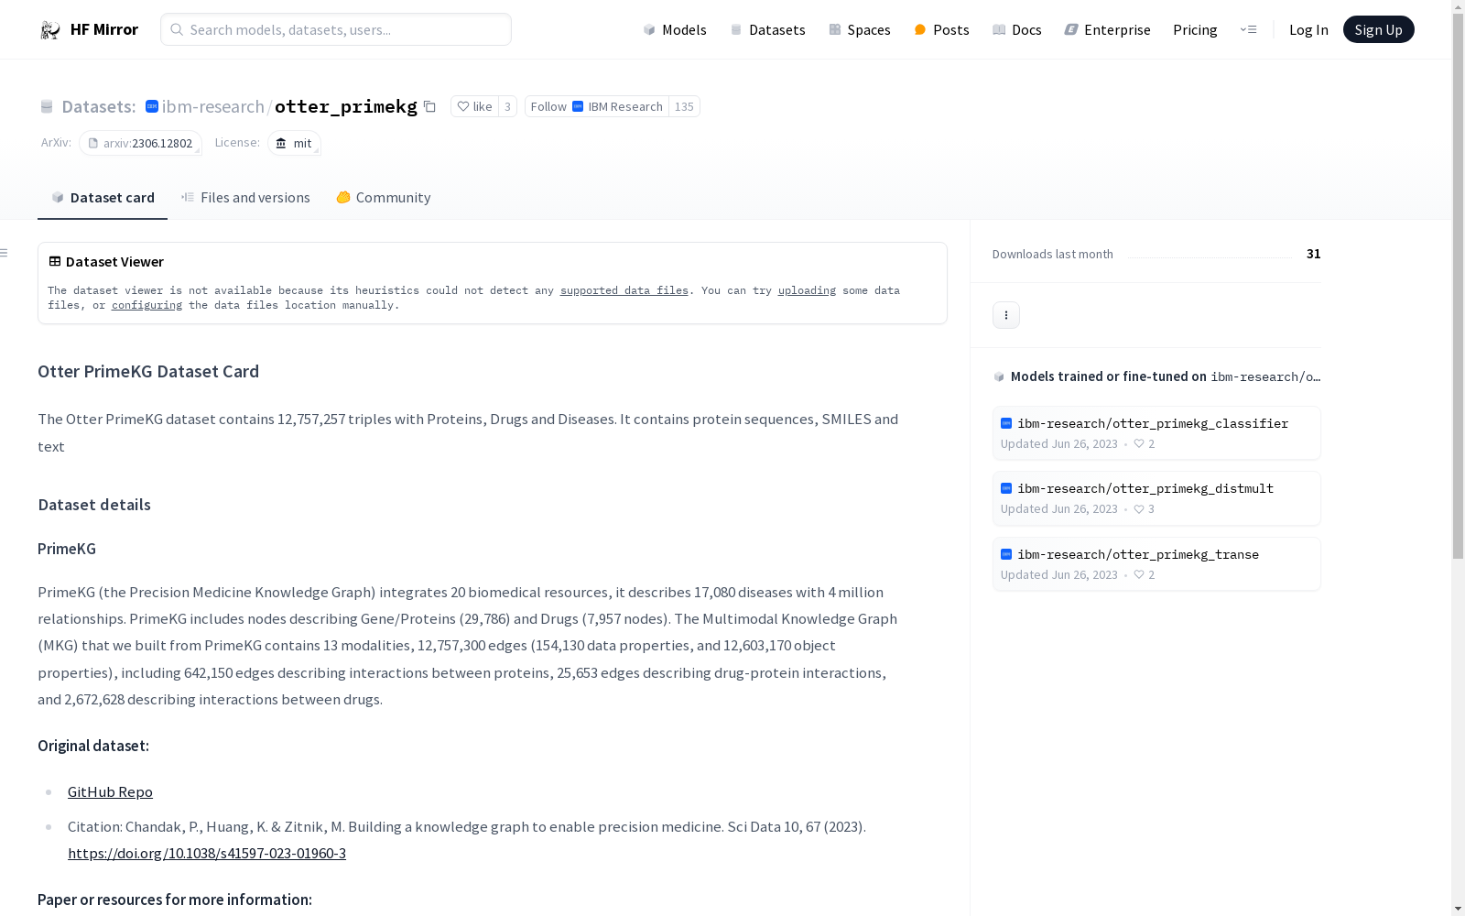Screen dimensions: 1465x916
Task: Click the vertical page scrollbar
Action: [1458, 287]
